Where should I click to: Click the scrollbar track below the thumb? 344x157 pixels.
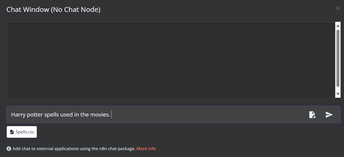click(x=338, y=90)
